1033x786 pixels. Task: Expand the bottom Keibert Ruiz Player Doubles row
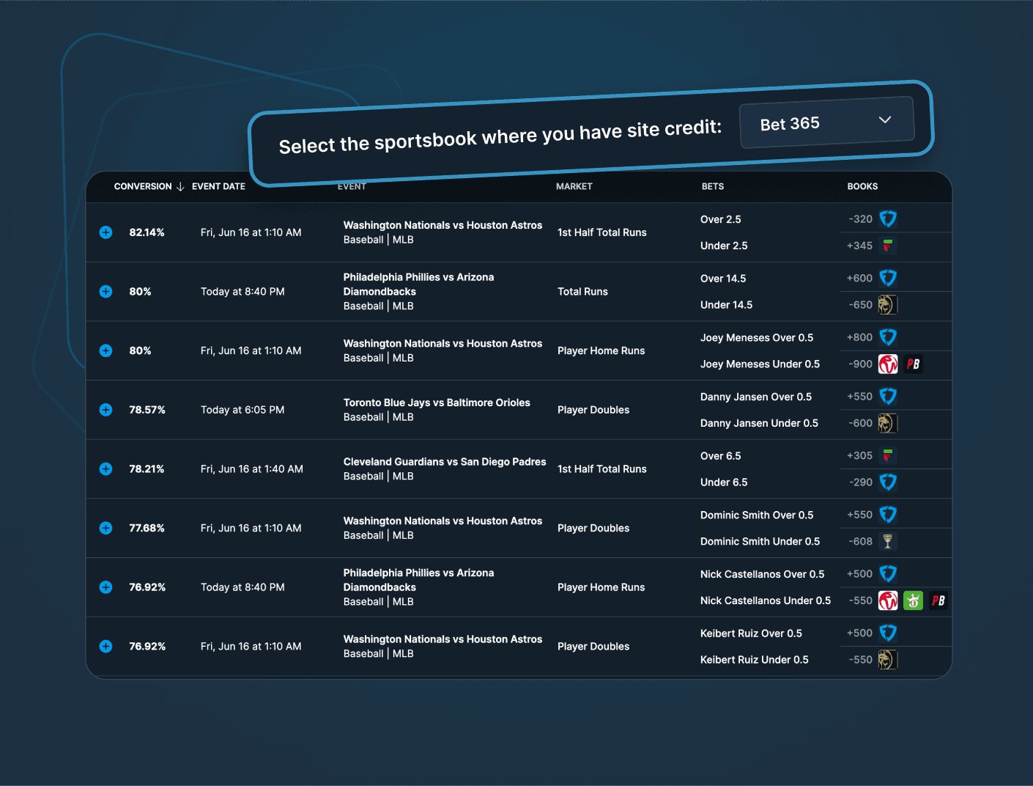tap(105, 646)
